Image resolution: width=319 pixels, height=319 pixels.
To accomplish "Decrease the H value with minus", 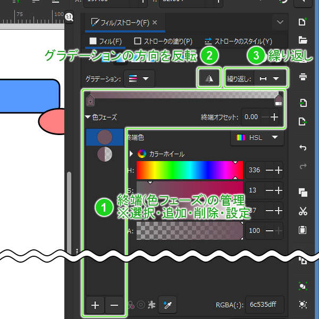I will point(270,170).
